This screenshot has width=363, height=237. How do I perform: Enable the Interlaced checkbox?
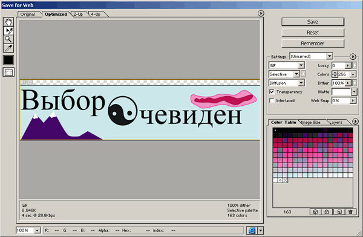coord(272,101)
